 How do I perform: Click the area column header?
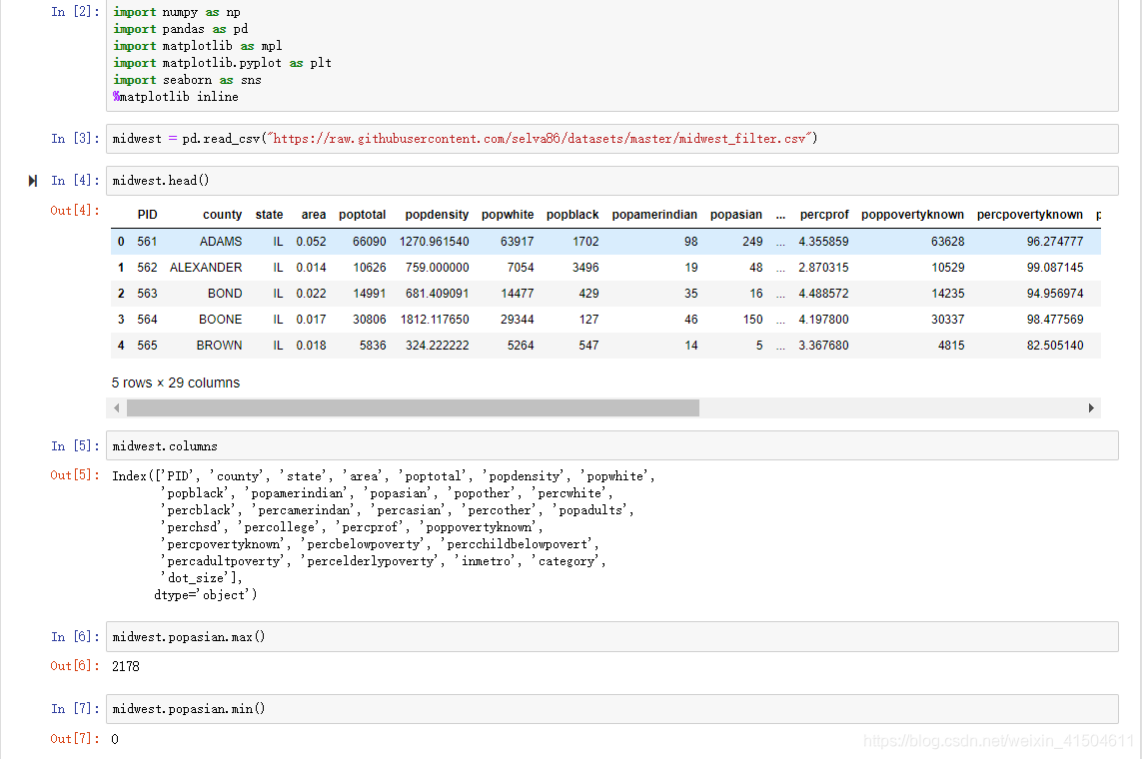[x=313, y=215]
